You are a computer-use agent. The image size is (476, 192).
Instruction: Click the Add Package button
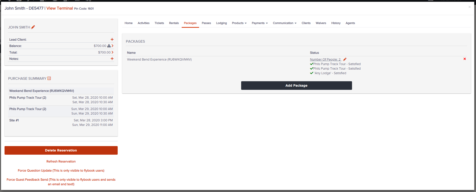(x=296, y=86)
